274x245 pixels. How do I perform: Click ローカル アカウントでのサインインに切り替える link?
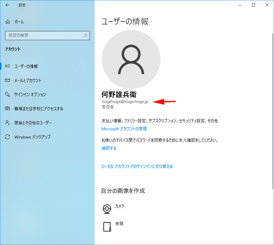[137, 166]
